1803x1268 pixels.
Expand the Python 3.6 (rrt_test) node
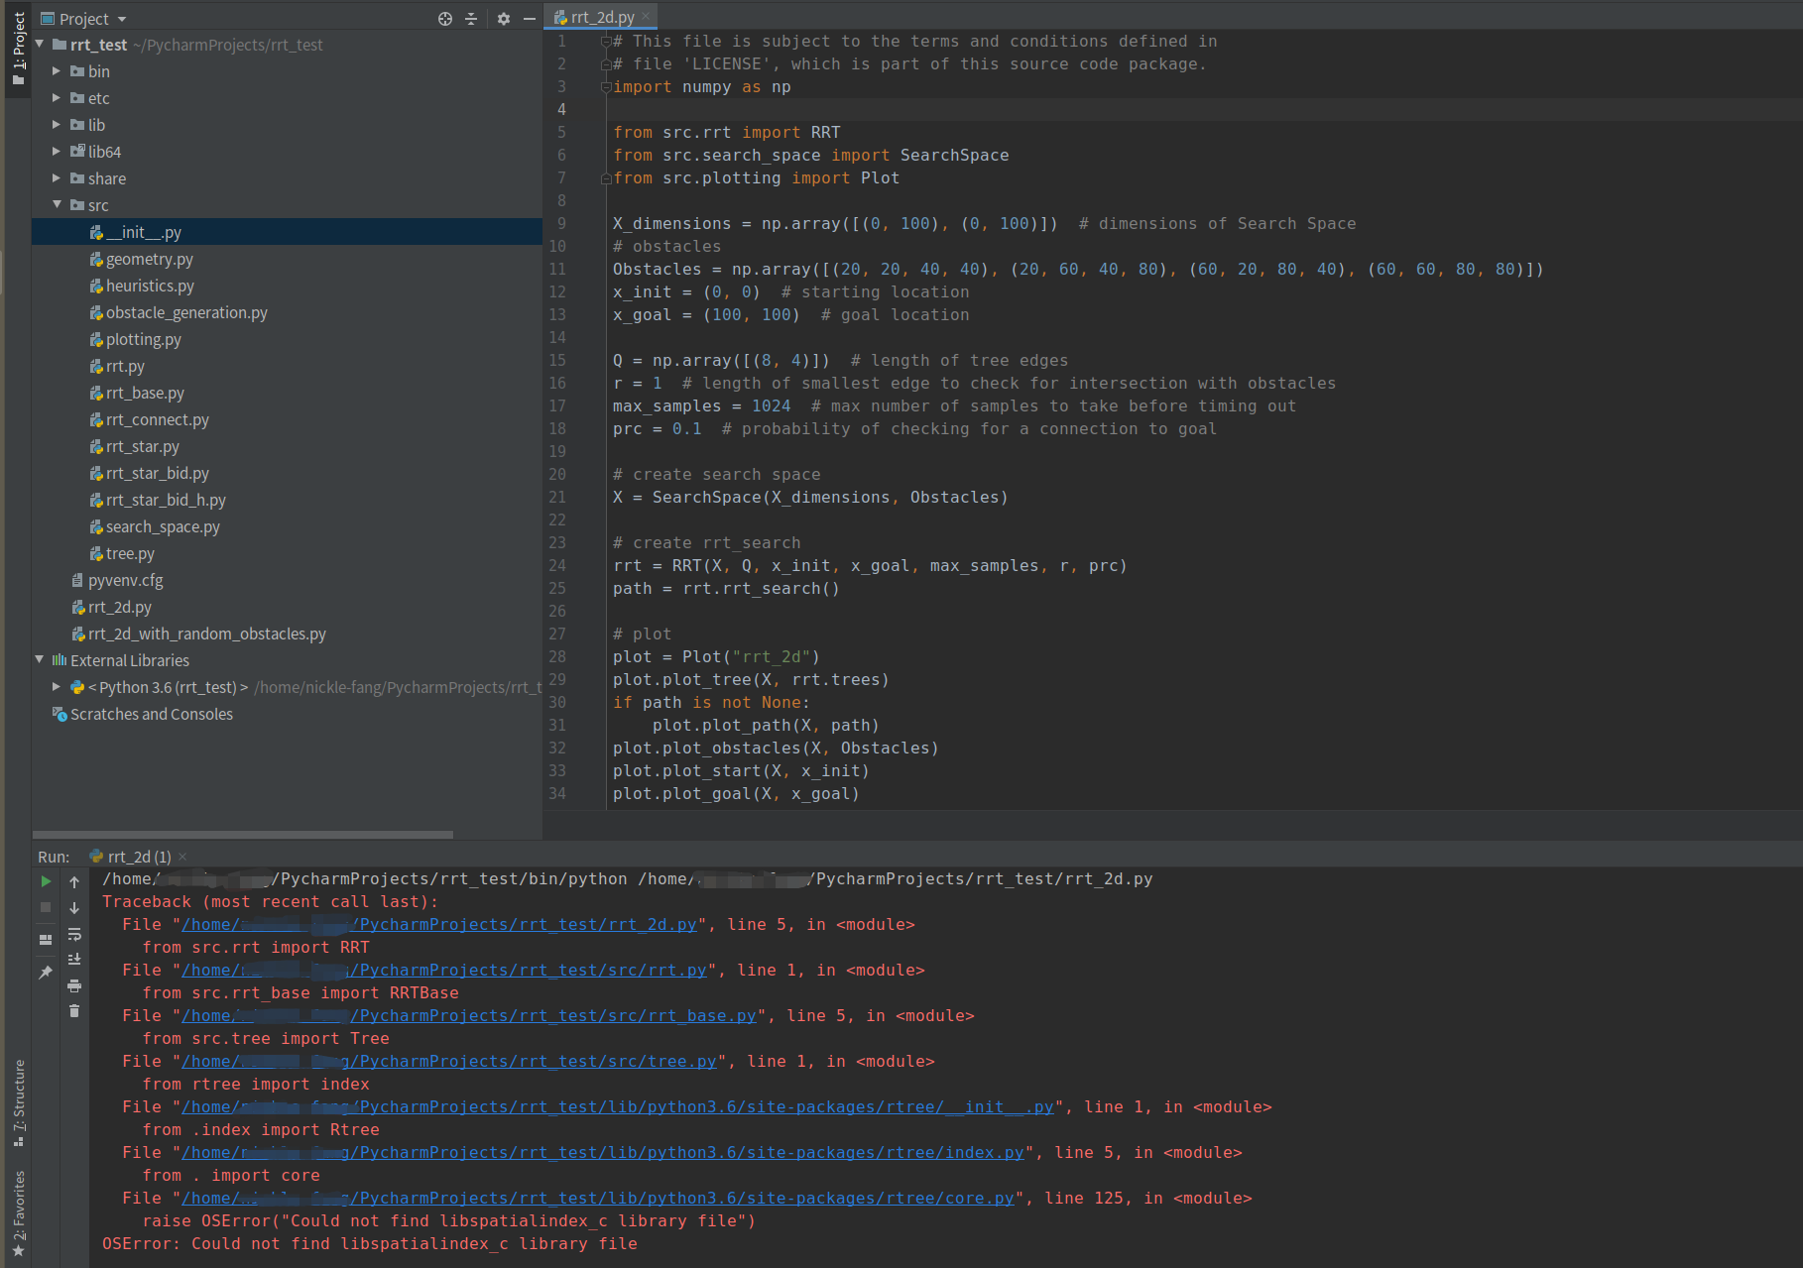(57, 687)
